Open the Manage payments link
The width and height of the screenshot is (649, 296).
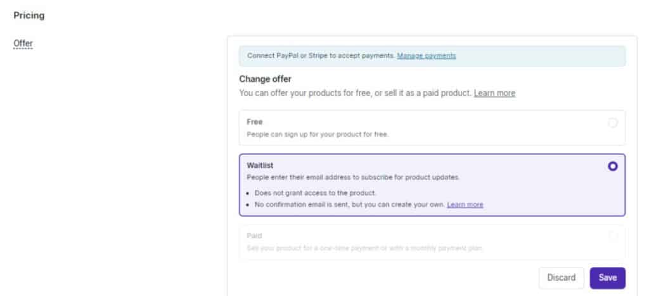(427, 56)
